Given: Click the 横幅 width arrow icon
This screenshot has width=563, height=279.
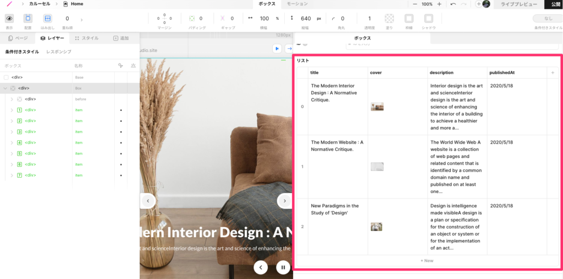Looking at the screenshot, I should pos(250,18).
